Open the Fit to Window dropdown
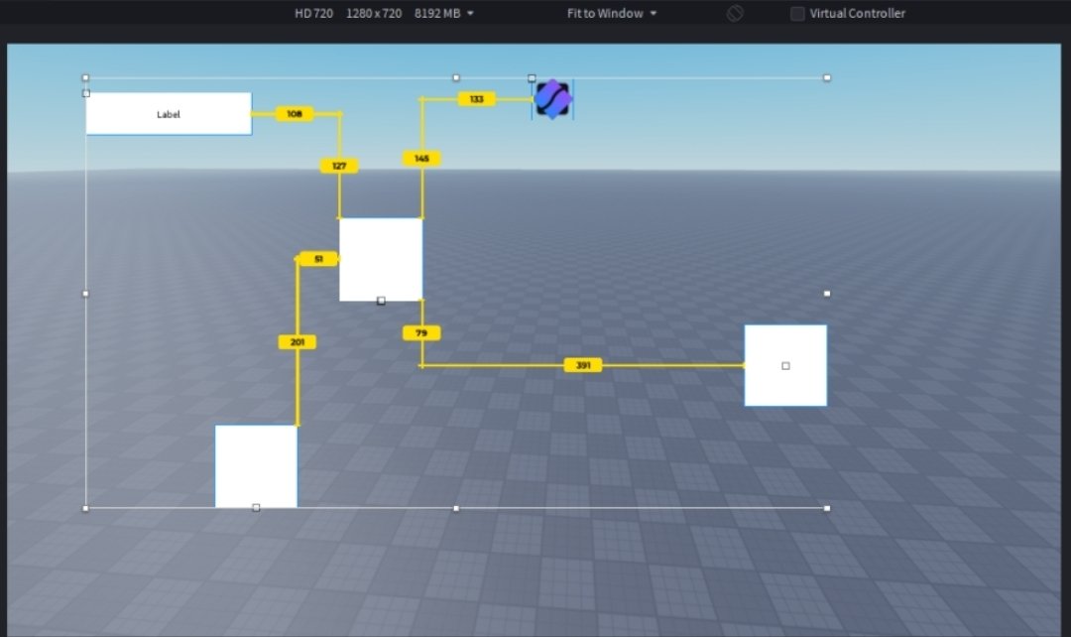This screenshot has height=637, width=1071. [x=609, y=13]
